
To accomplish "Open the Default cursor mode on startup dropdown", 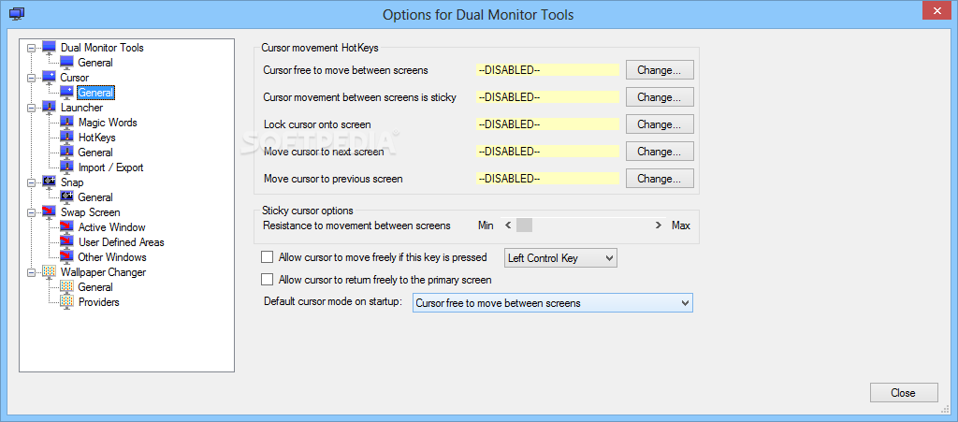I will point(553,303).
